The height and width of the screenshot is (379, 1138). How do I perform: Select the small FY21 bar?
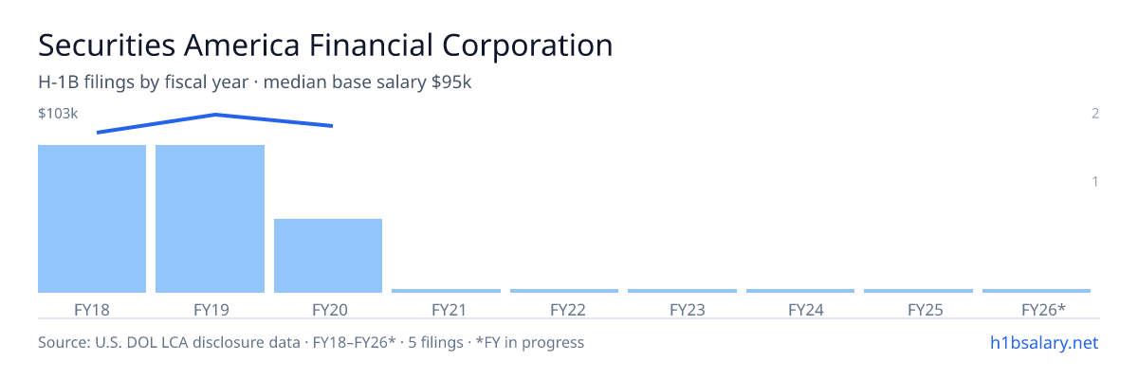coord(446,291)
